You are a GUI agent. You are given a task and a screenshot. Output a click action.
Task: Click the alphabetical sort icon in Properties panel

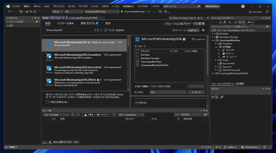(217, 97)
